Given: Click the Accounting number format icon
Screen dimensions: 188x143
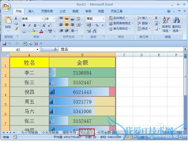Looking at the screenshot, I should point(89,26).
